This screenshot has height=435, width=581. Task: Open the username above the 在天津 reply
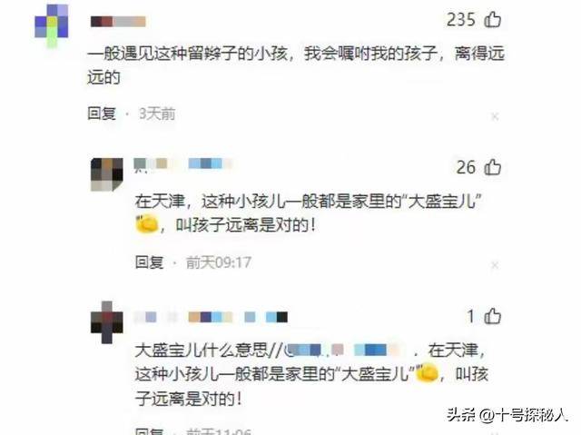pos(183,163)
